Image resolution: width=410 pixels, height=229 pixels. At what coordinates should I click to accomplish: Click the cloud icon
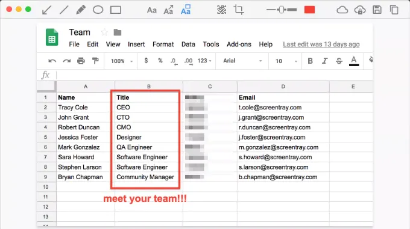[342, 10]
